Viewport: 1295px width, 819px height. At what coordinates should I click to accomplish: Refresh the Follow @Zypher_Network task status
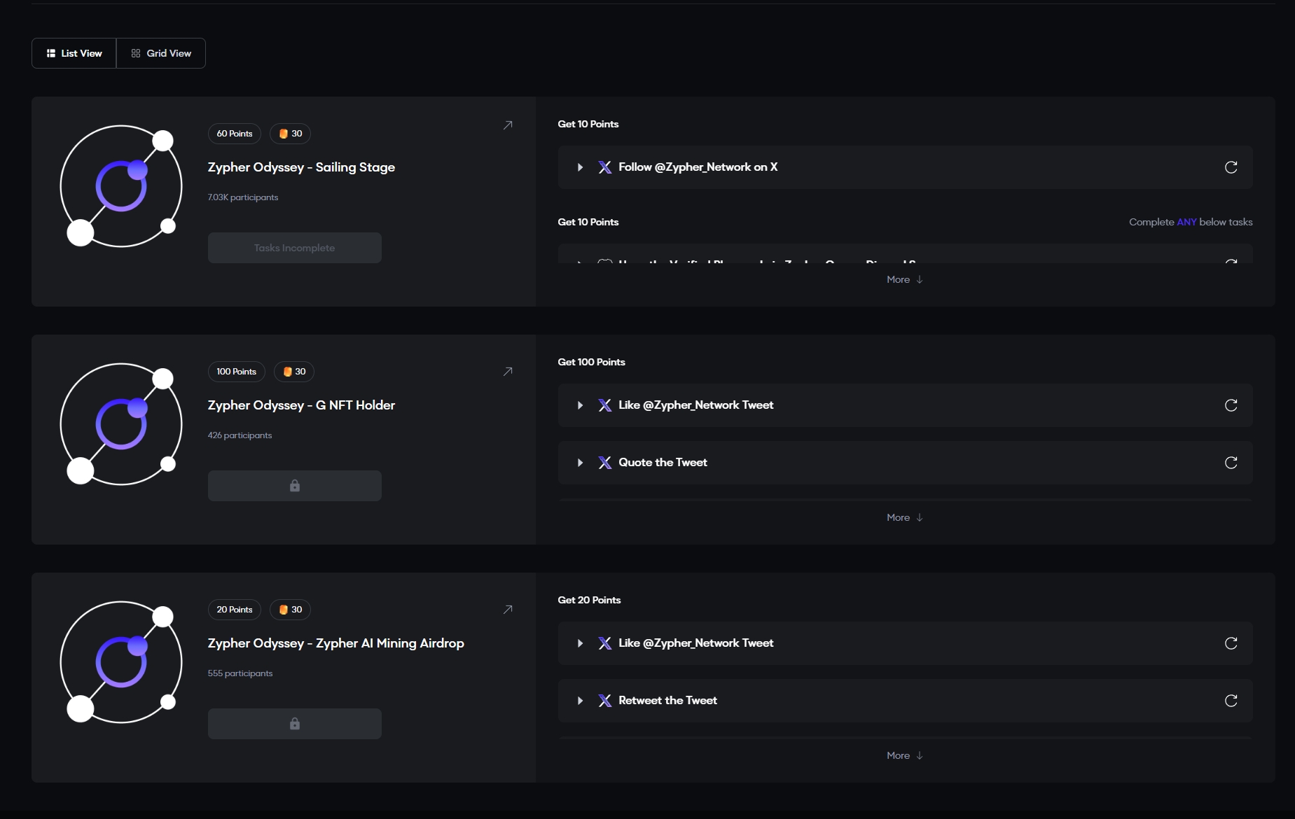1231,167
